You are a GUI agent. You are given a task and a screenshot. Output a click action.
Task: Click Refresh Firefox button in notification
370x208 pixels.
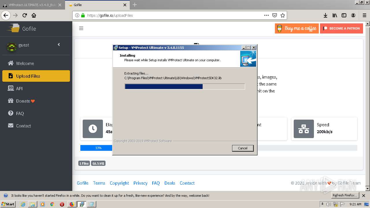pyautogui.click(x=345, y=196)
